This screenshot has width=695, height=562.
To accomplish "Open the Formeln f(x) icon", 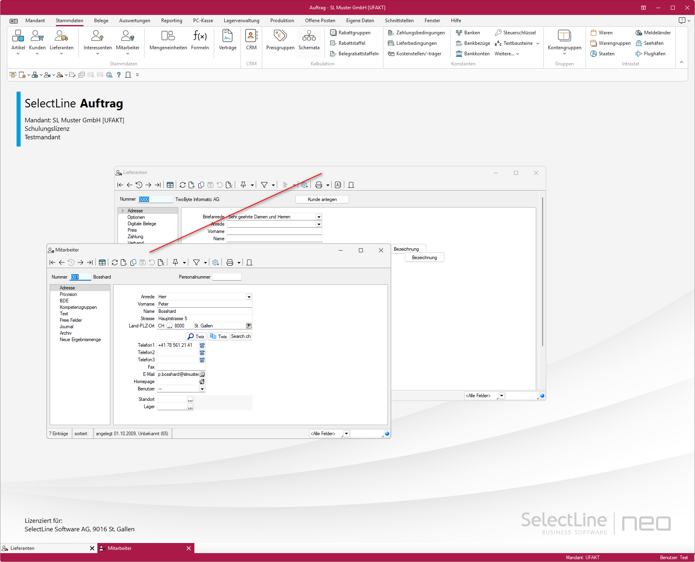I will coord(200,40).
